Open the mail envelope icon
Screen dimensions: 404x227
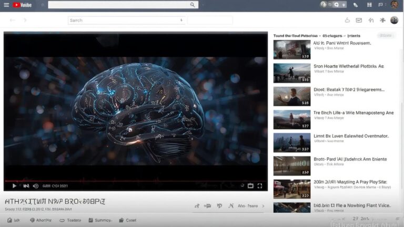[x=359, y=20]
